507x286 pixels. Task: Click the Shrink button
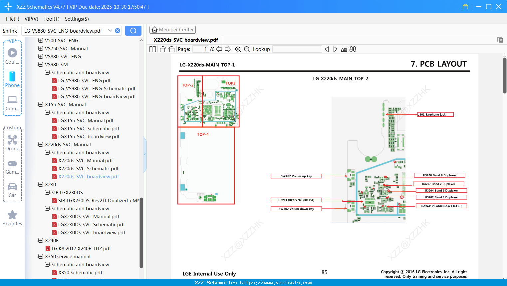[10, 30]
